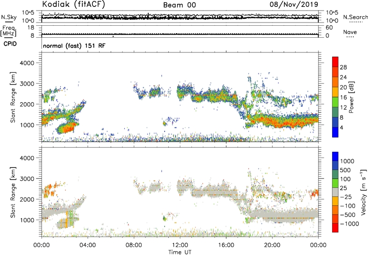Click the 'Nave' legend label
This screenshot has width=368, height=255.
point(350,32)
